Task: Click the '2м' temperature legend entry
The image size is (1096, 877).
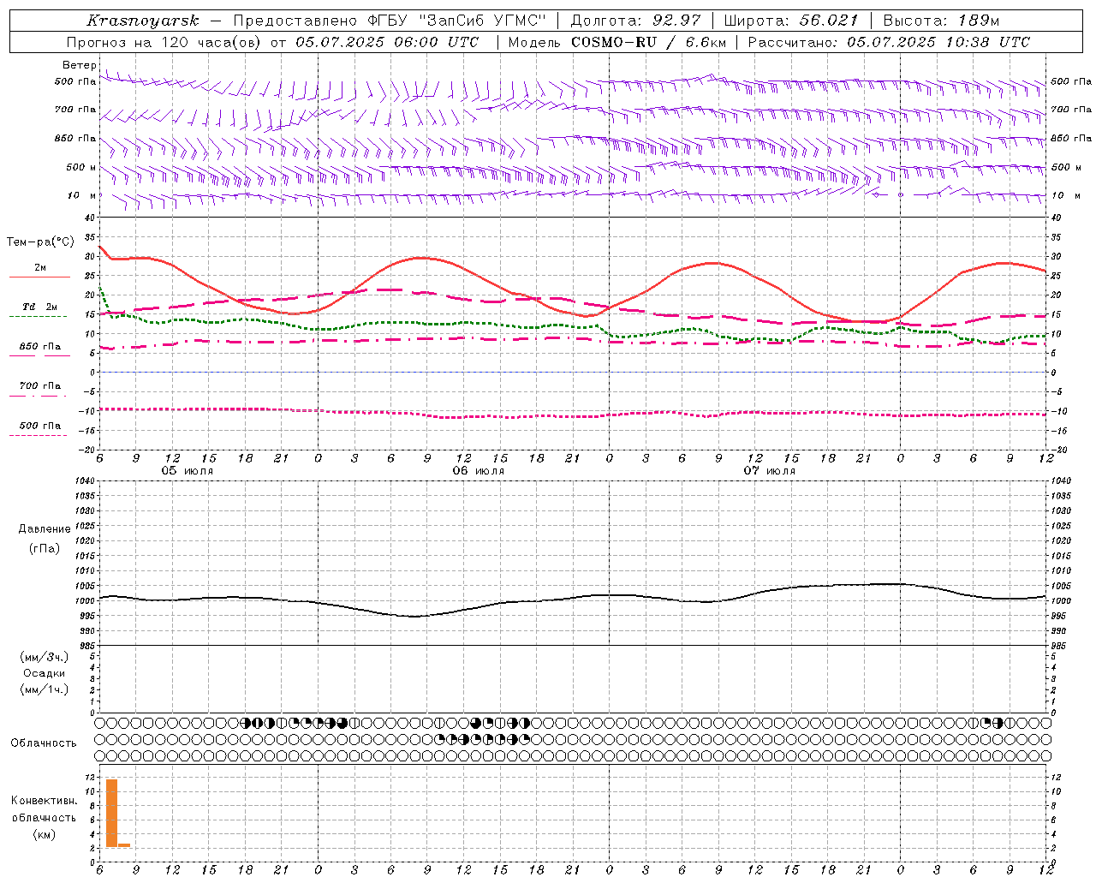Action: point(40,268)
